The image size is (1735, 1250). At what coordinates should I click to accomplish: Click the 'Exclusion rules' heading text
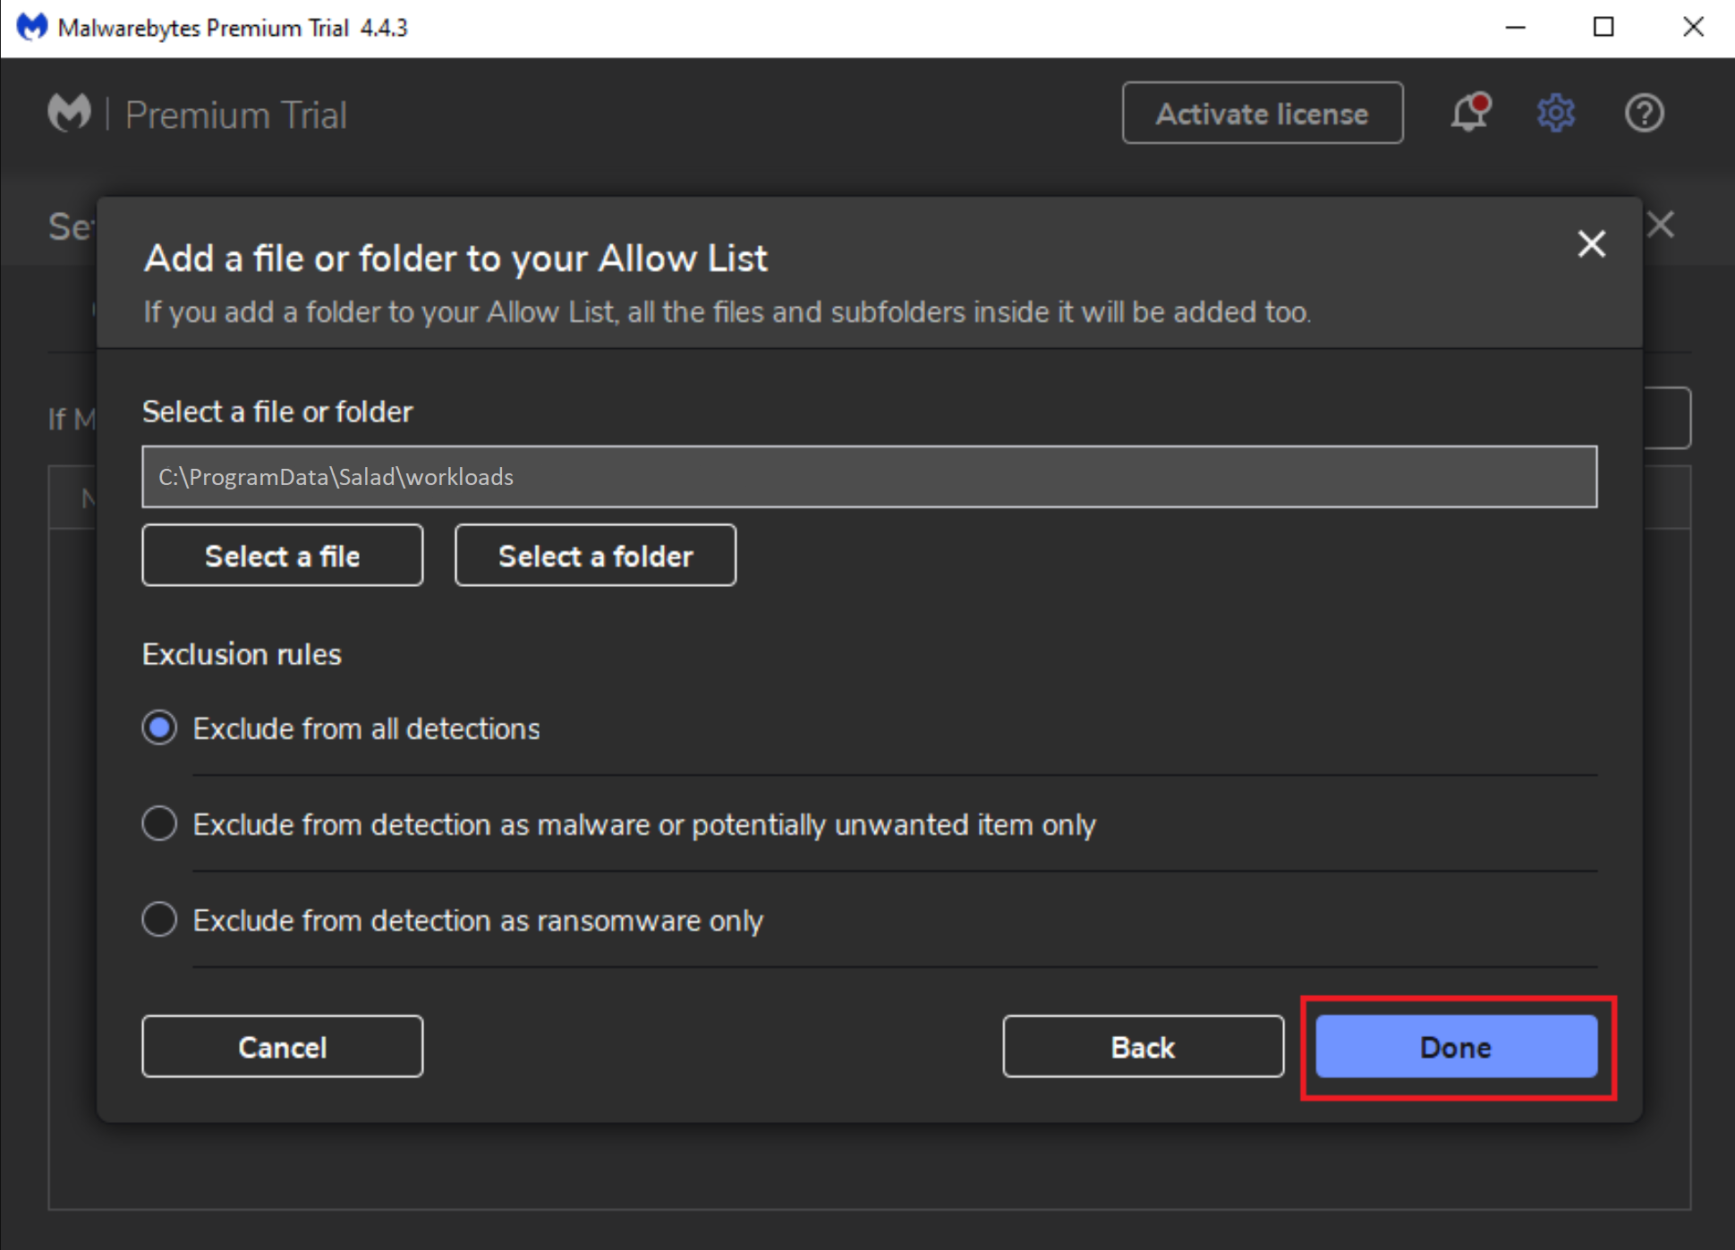pos(242,654)
